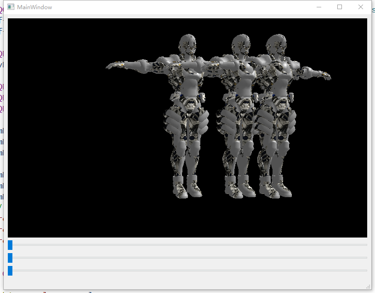Maximize the MainWindow window

tap(340, 7)
